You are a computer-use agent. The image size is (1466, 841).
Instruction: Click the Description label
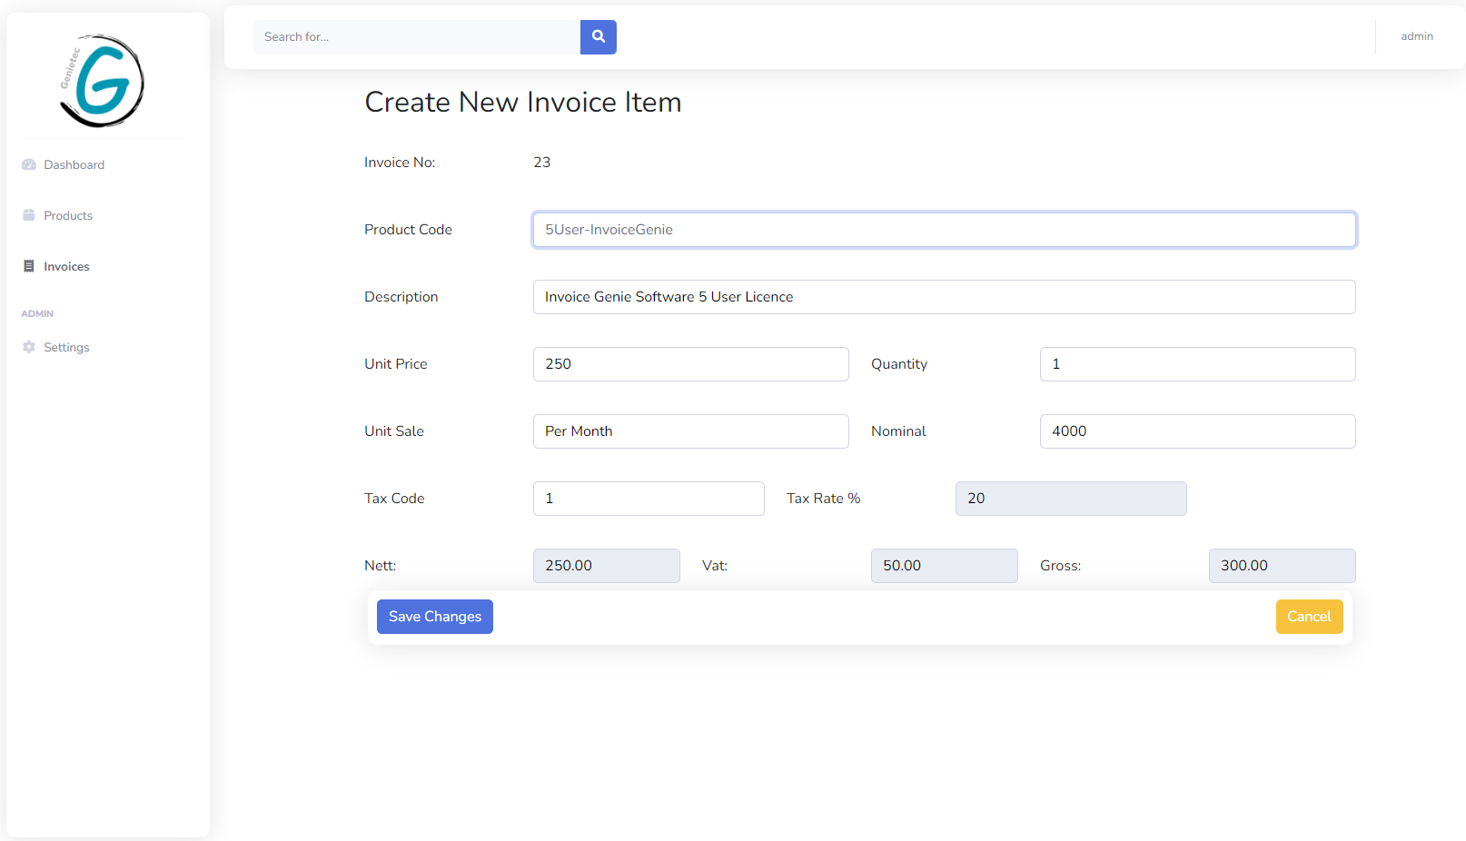[x=401, y=297]
